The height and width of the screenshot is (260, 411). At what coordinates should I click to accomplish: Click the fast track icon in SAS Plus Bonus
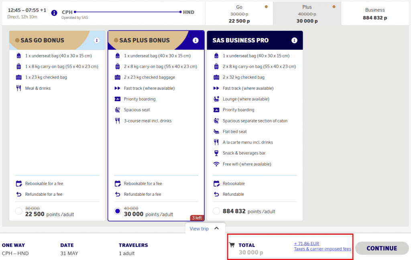pos(117,88)
